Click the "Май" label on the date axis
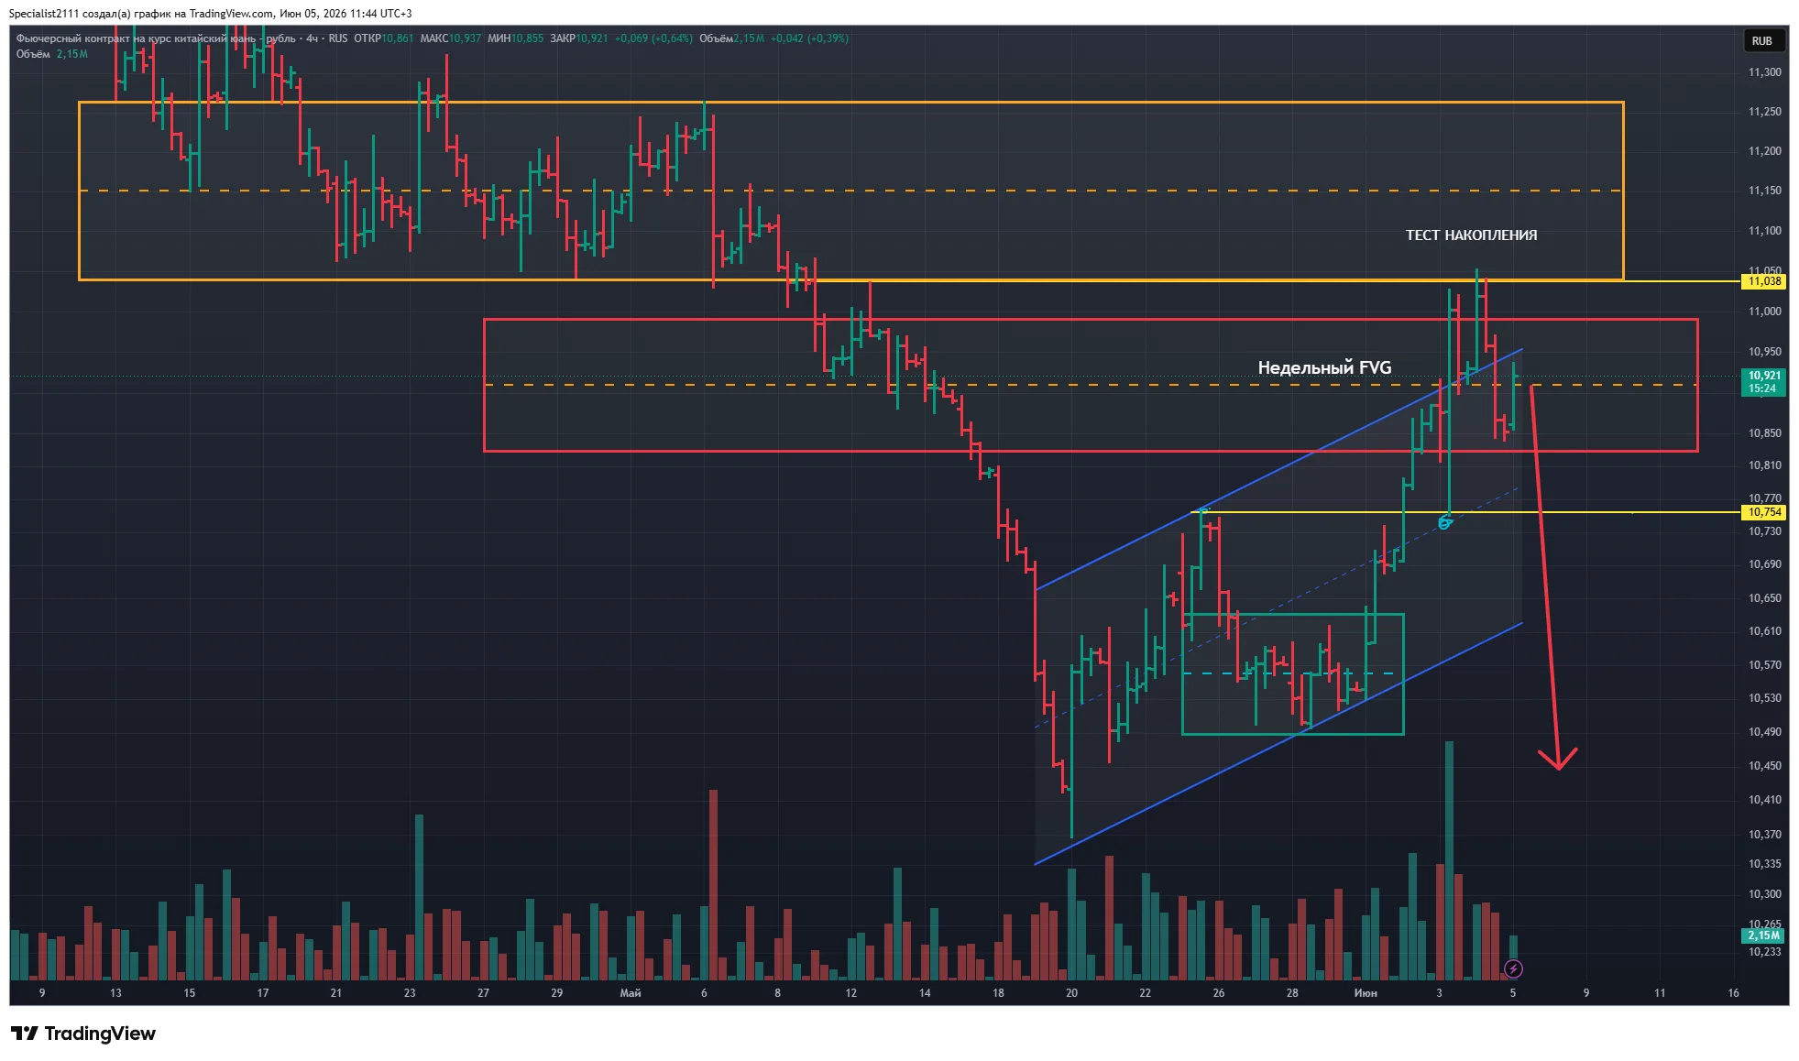1799x1061 pixels. coord(631,993)
